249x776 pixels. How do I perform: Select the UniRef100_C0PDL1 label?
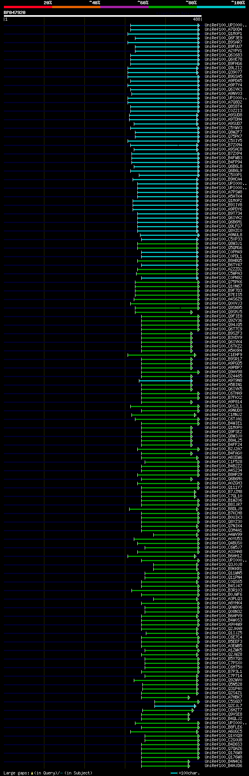point(223,256)
